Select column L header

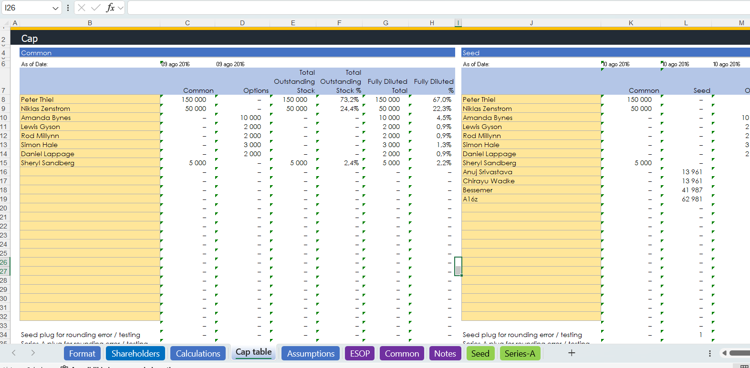click(x=686, y=23)
